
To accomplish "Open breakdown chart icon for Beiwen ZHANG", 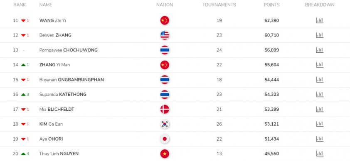I will coord(320,35).
